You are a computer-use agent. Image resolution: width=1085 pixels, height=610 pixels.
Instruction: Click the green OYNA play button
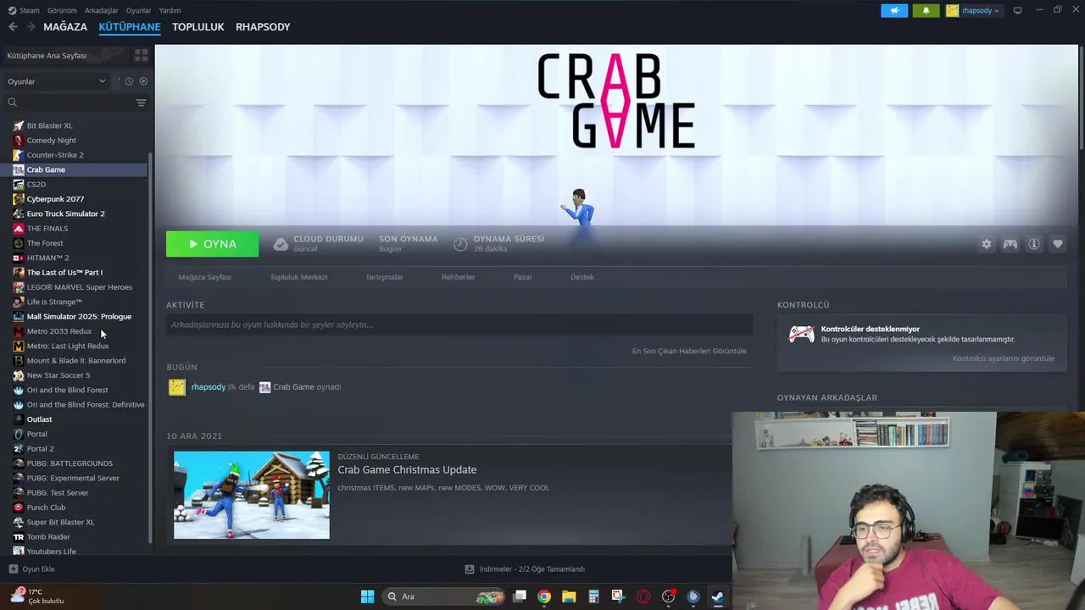213,244
